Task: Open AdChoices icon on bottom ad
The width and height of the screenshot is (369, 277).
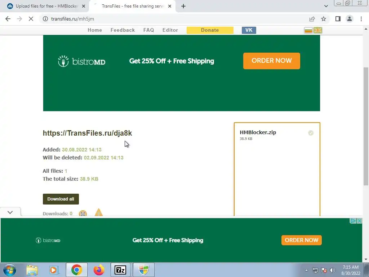Action: [x=353, y=221]
